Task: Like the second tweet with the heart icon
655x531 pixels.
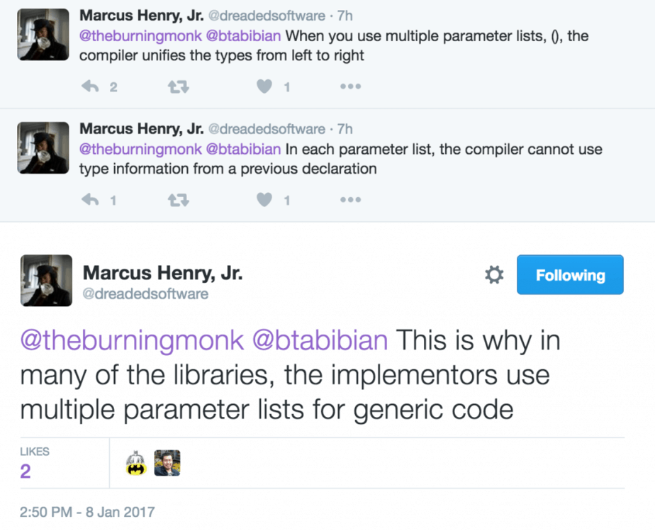Action: (264, 201)
